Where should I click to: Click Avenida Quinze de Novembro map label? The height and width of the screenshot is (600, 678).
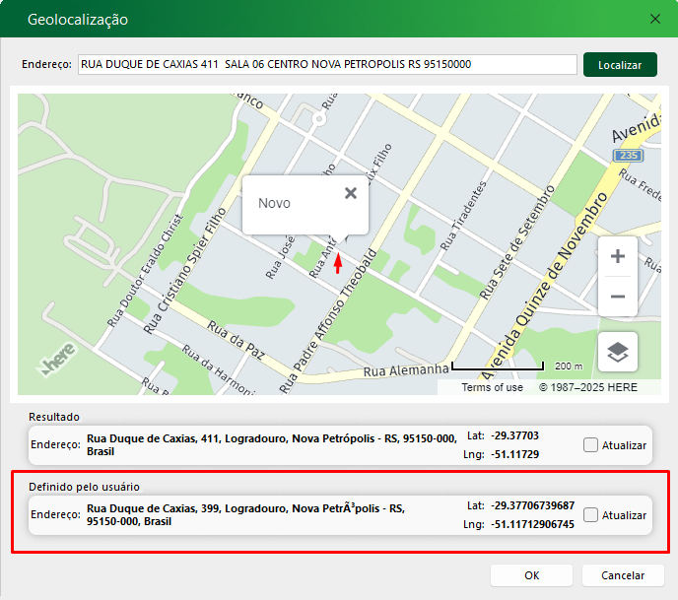coord(544,287)
